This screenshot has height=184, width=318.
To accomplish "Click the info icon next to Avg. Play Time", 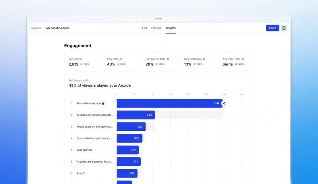I will 242,59.
